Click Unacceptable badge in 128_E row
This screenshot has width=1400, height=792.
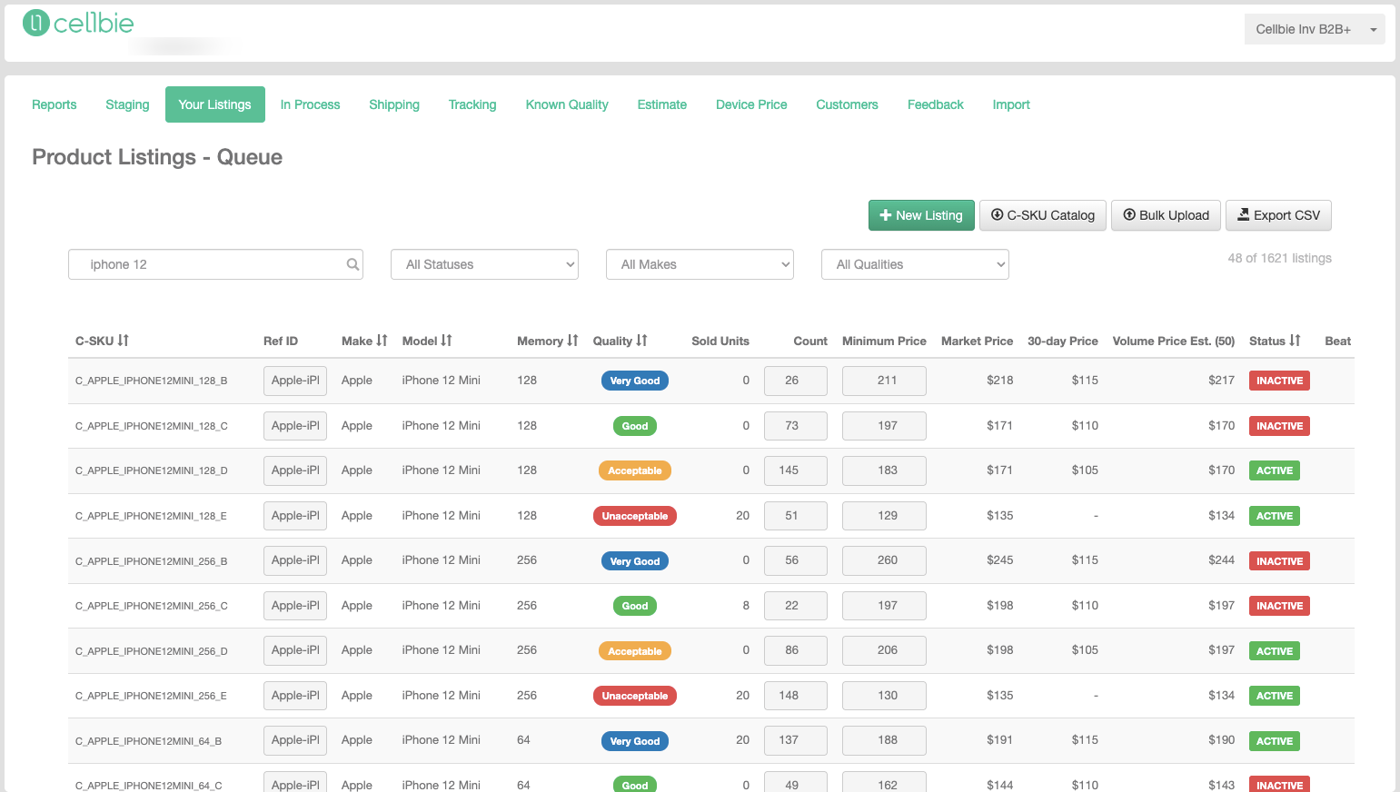634,516
